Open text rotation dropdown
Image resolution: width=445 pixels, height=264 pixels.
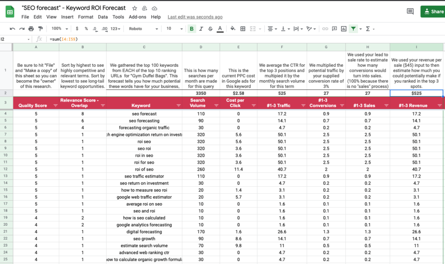(311, 29)
